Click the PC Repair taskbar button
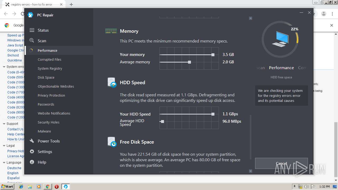The image size is (338, 190). pos(65,187)
